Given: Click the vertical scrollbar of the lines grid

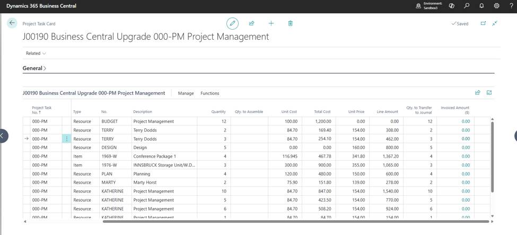Looking at the screenshot, I should pos(492,157).
